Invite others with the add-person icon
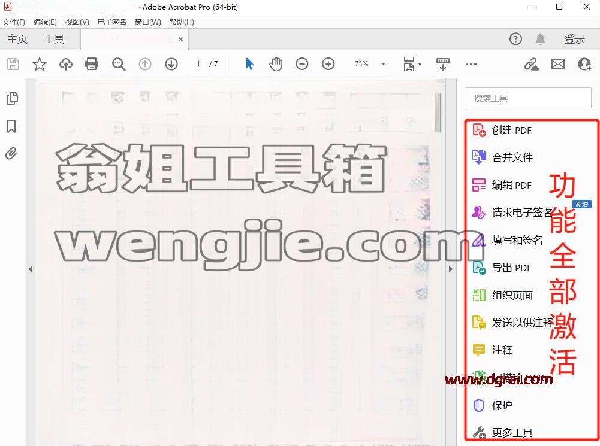Screen dimensions: 600x446 [584, 64]
